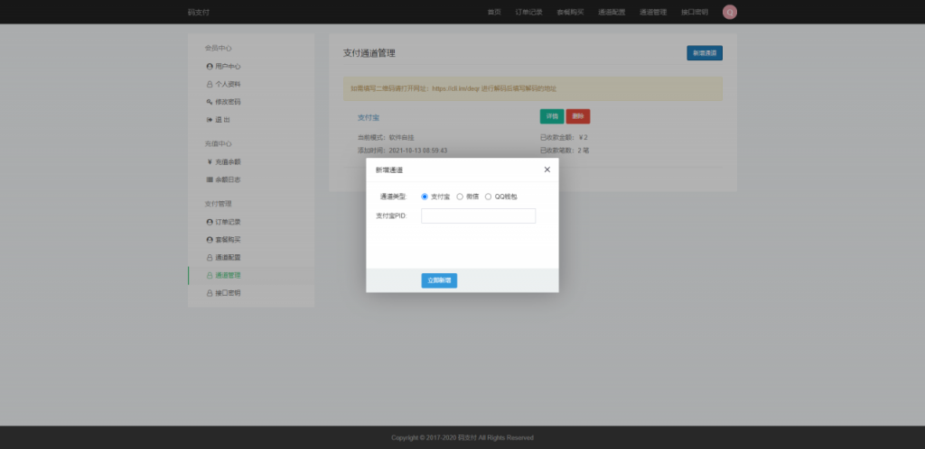This screenshot has height=449, width=925.
Task: Select the 微信 channel type radio
Action: tap(460, 196)
